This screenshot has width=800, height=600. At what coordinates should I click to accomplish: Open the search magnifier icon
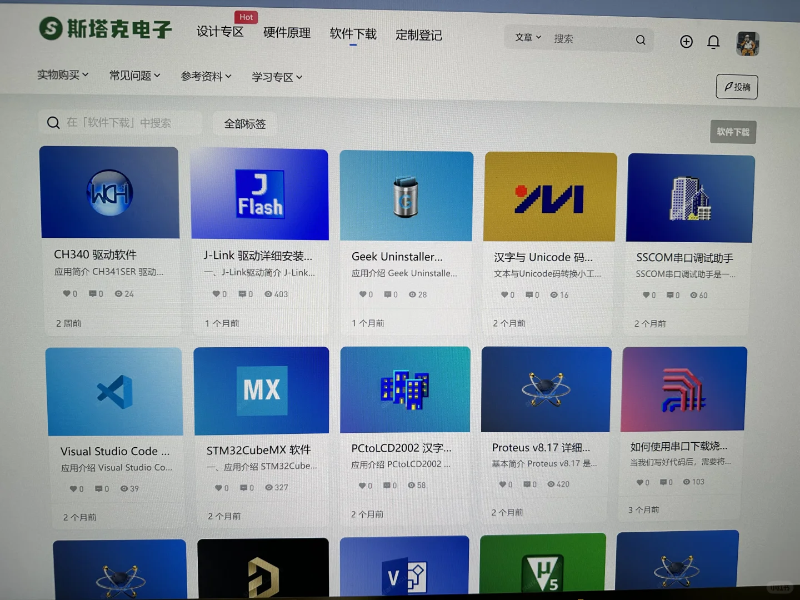[x=640, y=39]
